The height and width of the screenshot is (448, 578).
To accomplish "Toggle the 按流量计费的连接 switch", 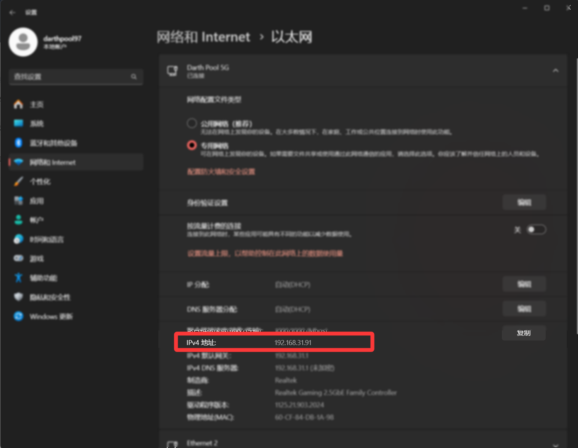I will click(x=536, y=230).
